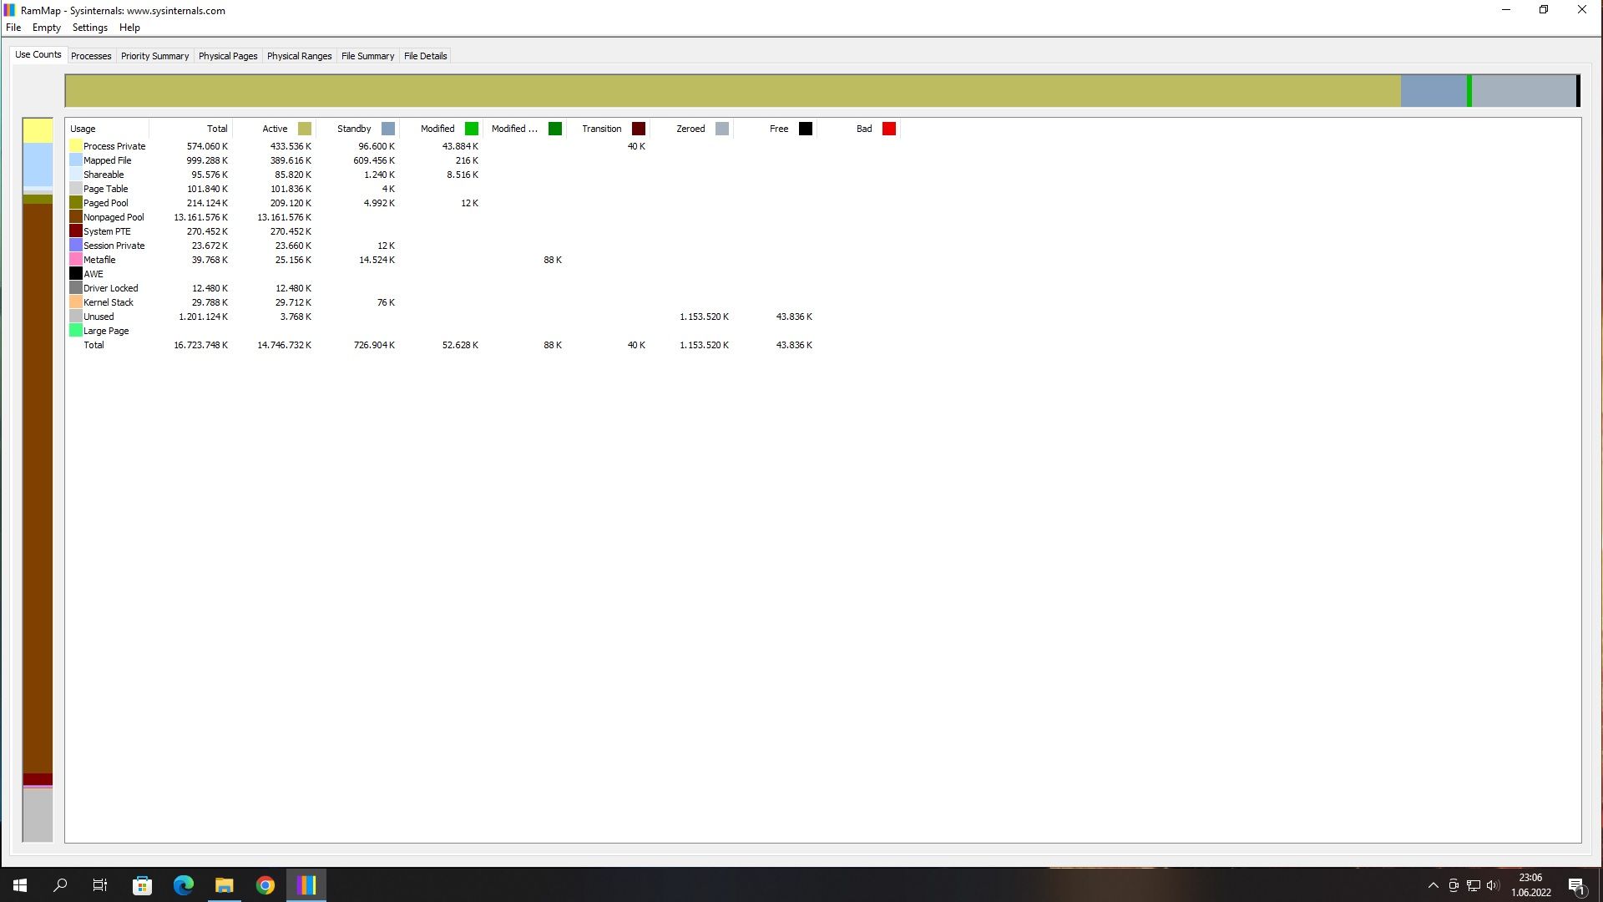
Task: Click the Nonpaged Pool color swatch
Action: point(76,217)
